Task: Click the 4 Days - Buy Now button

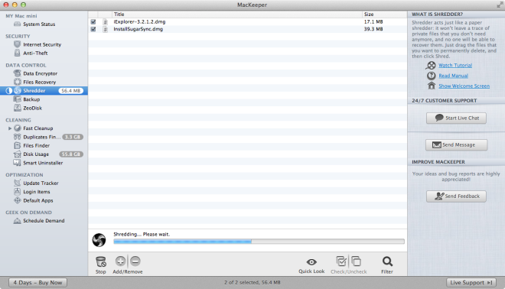Action: point(37,283)
